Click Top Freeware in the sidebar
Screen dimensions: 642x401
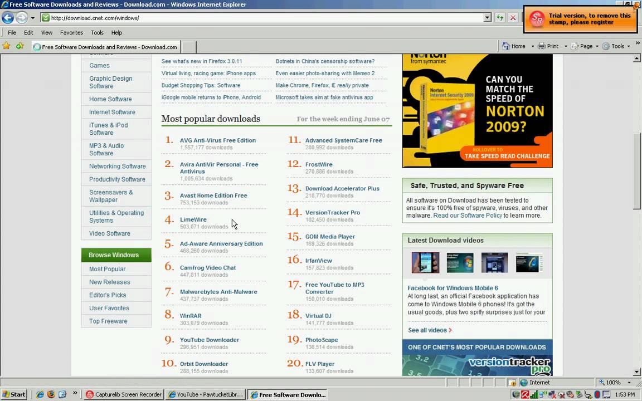coord(108,321)
